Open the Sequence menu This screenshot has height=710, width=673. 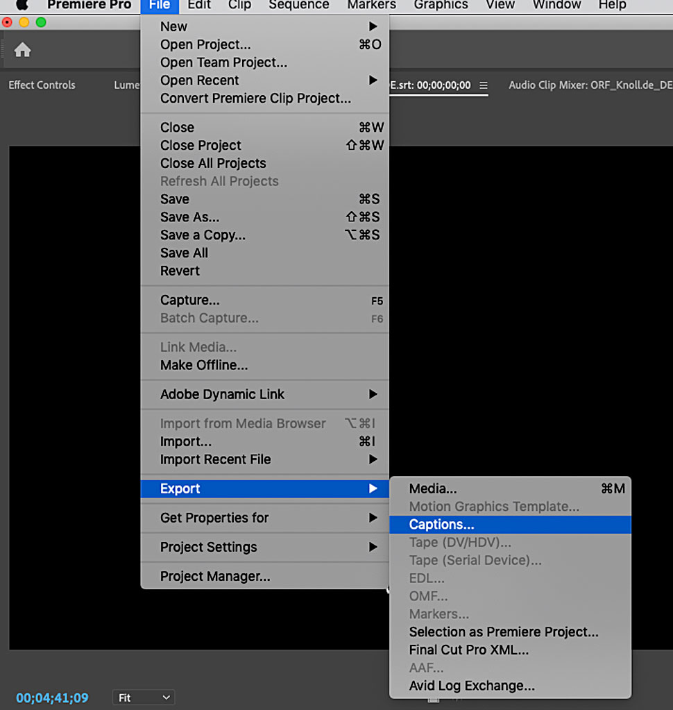299,5
